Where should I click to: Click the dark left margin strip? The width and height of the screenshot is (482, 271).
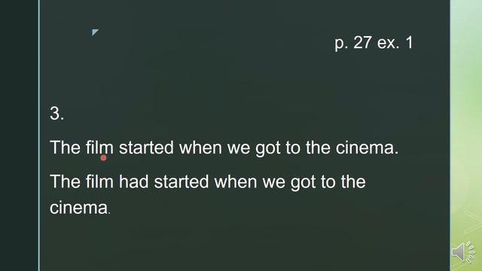19,135
